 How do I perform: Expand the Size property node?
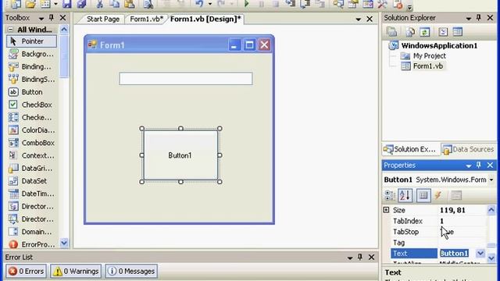[386, 210]
